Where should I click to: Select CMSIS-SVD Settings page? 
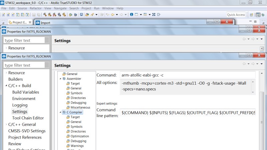coord(27,131)
